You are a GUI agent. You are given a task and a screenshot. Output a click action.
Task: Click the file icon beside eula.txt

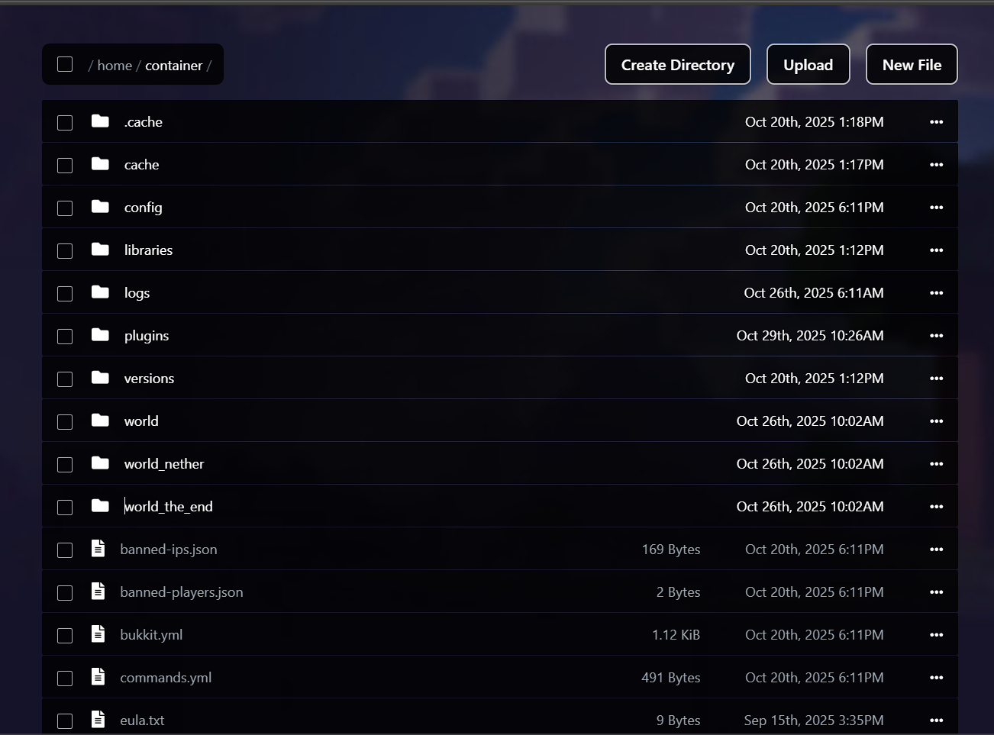(x=98, y=720)
